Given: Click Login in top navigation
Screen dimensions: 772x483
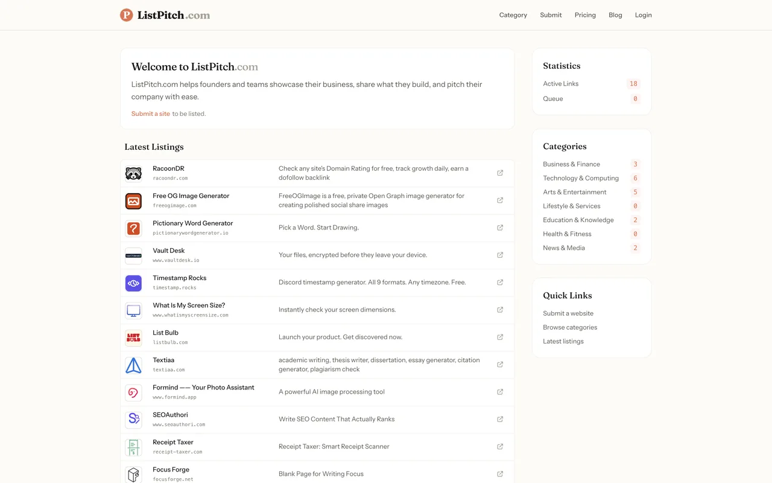Looking at the screenshot, I should click(x=643, y=15).
